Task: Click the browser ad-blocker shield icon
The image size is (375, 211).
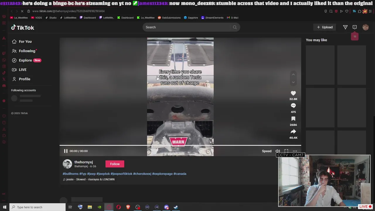Action: pos(336,11)
